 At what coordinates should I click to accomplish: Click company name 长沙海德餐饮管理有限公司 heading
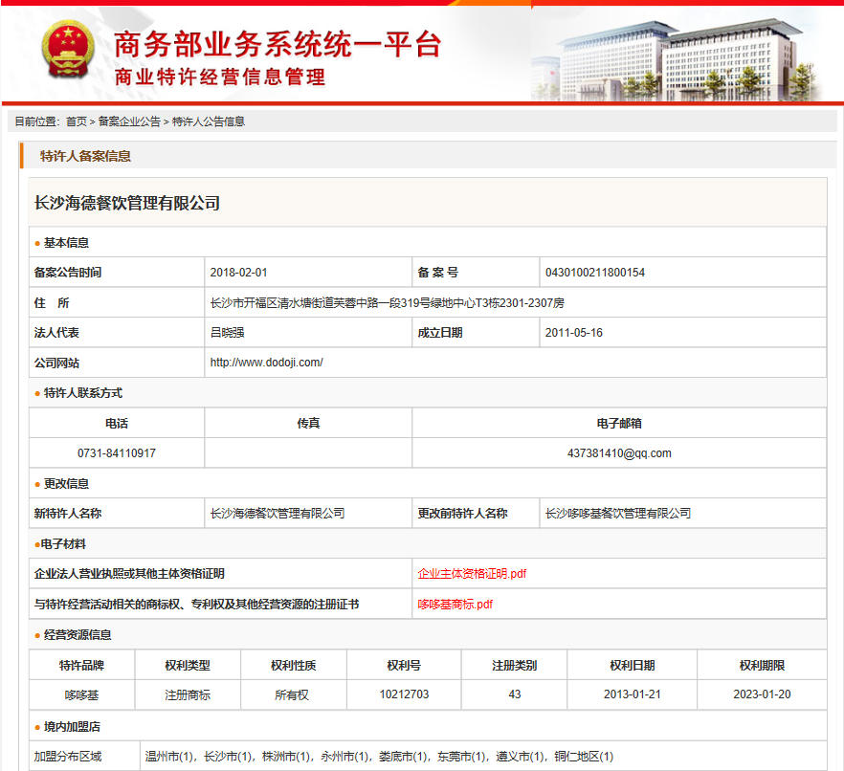(127, 203)
